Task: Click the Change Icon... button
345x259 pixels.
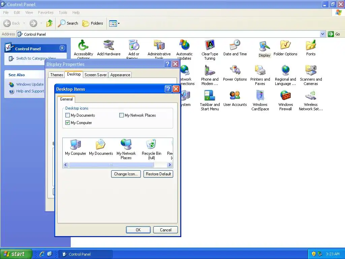Action: click(126, 174)
